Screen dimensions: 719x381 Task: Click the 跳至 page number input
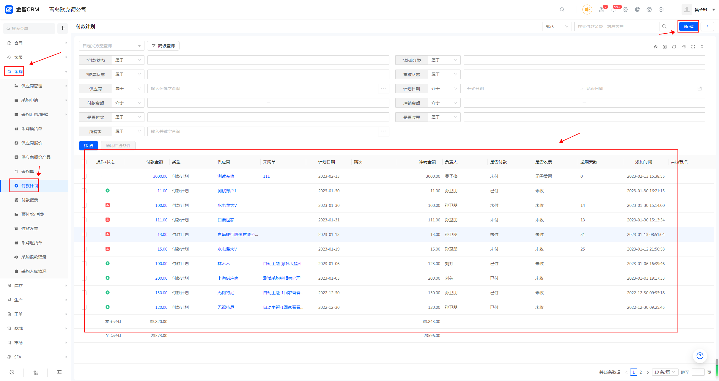point(698,372)
